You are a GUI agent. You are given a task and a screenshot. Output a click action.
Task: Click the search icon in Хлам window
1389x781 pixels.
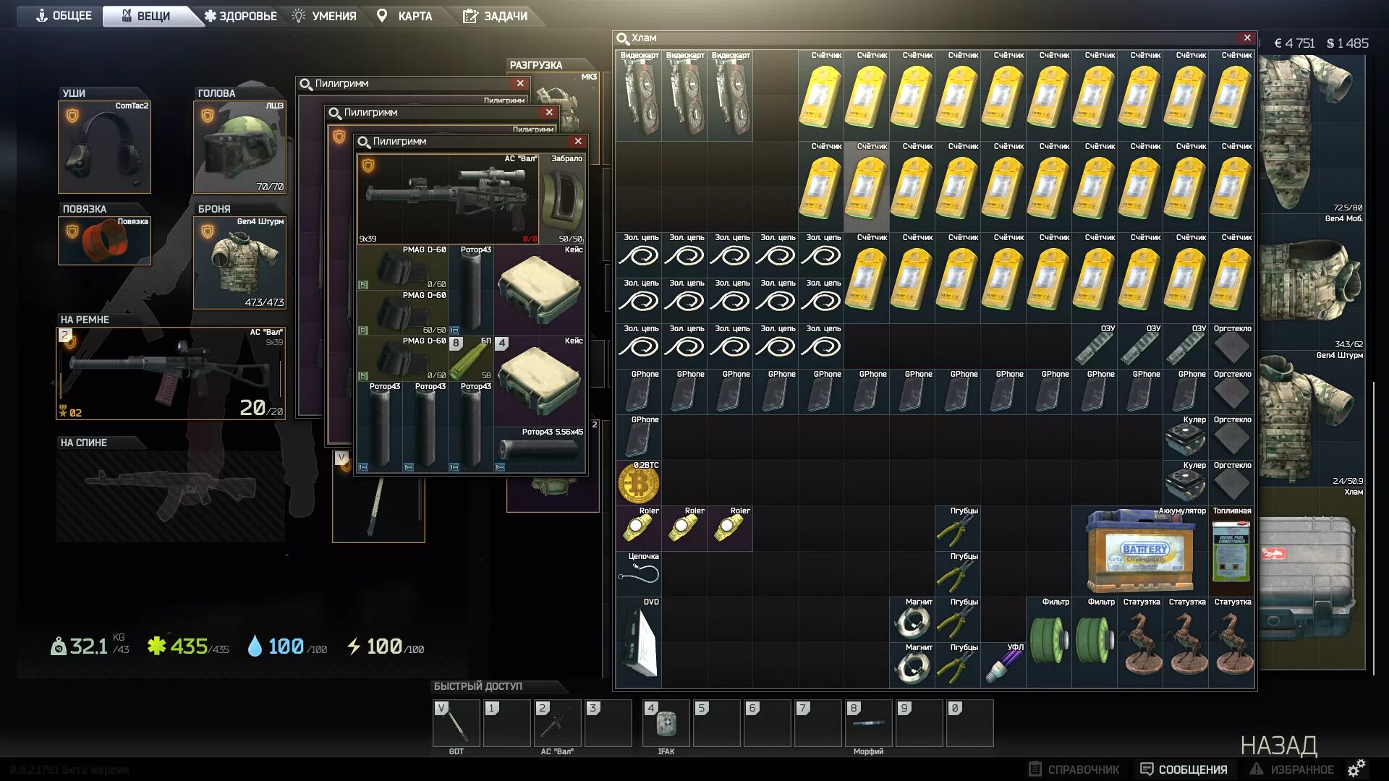622,38
